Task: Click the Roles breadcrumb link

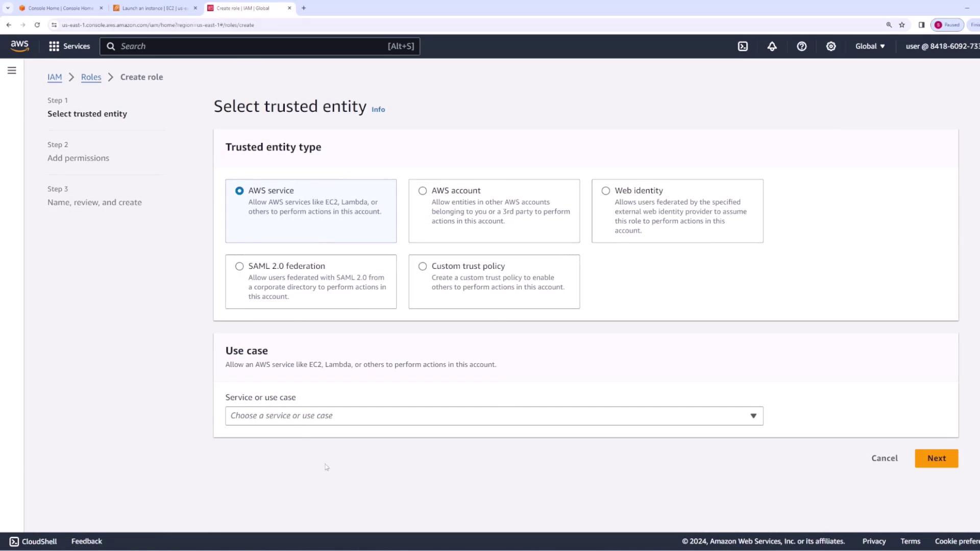Action: point(91,77)
